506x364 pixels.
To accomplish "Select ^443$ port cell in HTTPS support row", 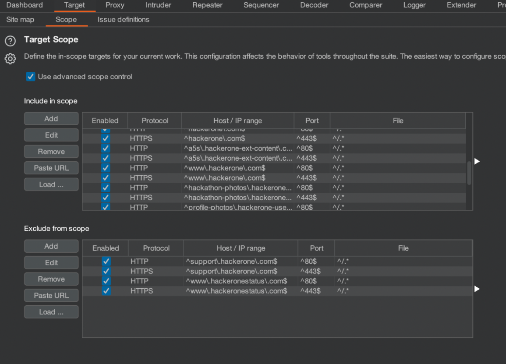I will (x=316, y=271).
